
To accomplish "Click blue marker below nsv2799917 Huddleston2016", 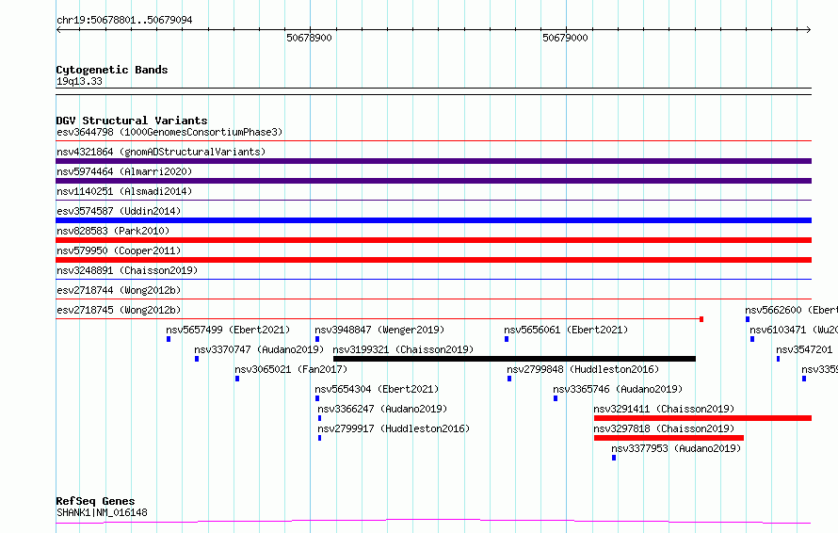I will [x=319, y=438].
